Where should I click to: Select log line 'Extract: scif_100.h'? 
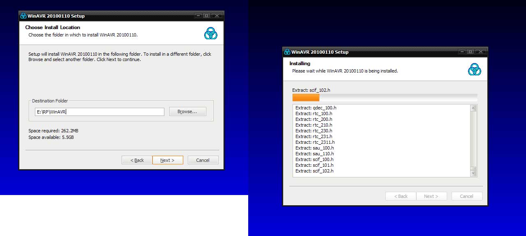314,159
